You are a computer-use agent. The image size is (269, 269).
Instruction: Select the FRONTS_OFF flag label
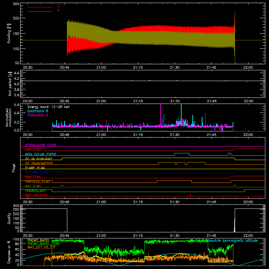click(x=35, y=191)
